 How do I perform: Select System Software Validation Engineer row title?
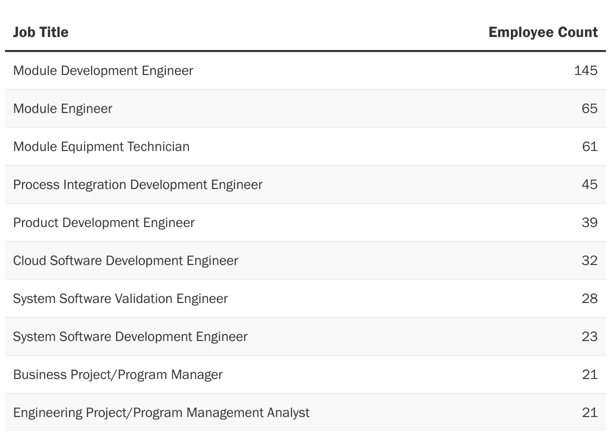point(120,298)
